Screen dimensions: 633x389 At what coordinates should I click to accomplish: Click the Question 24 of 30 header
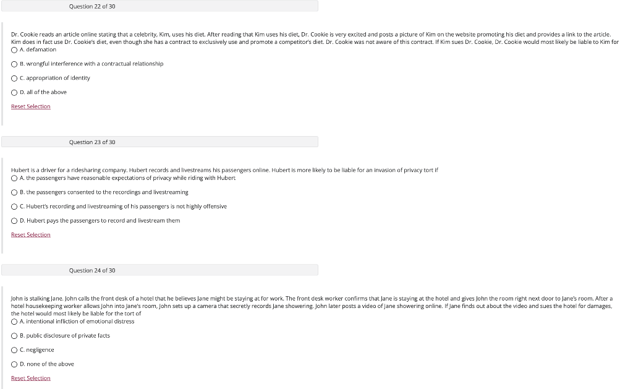tap(159, 270)
